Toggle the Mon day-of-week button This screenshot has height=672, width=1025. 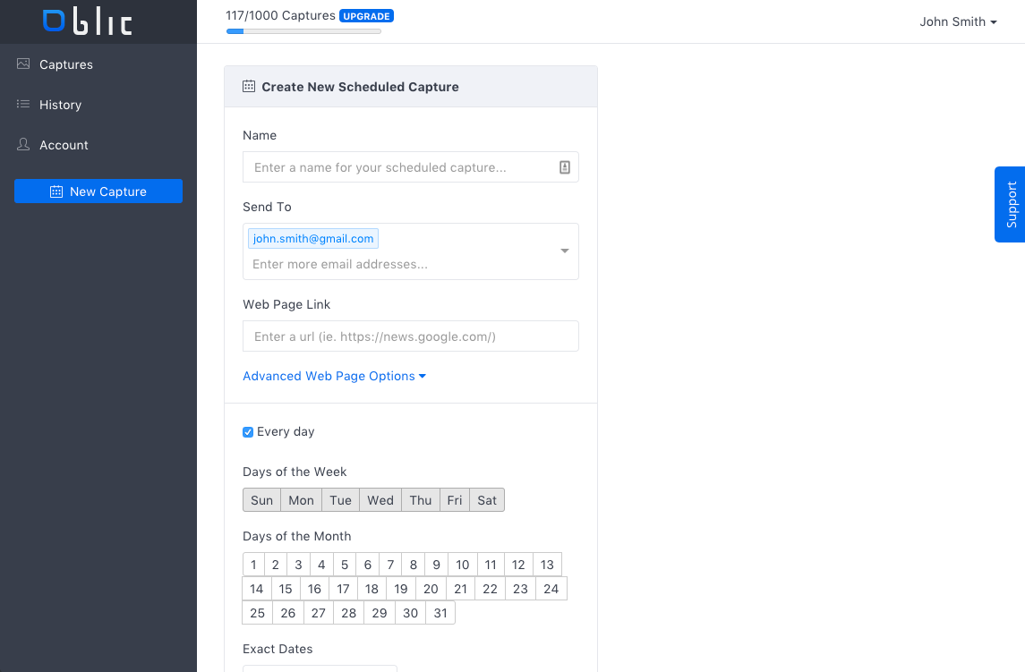[x=301, y=500]
